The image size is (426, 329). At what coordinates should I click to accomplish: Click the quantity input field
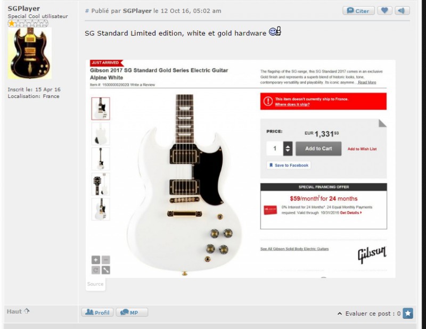point(275,149)
